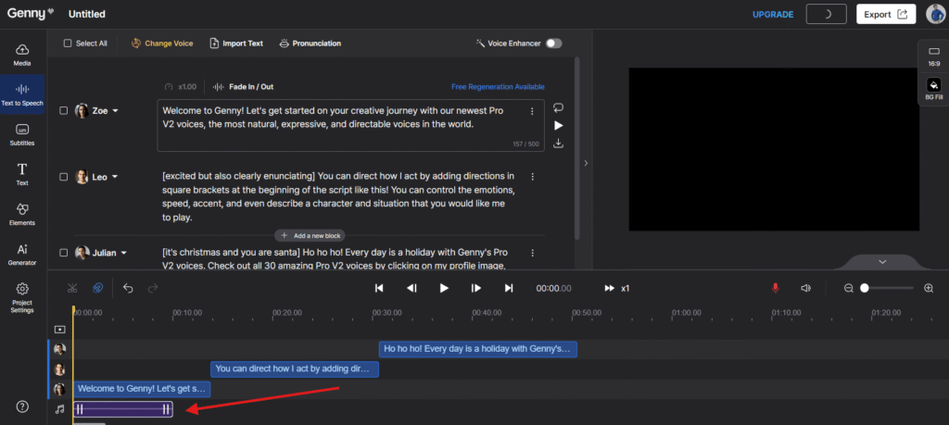Jump to timeline end
949x425 pixels.
(x=509, y=288)
